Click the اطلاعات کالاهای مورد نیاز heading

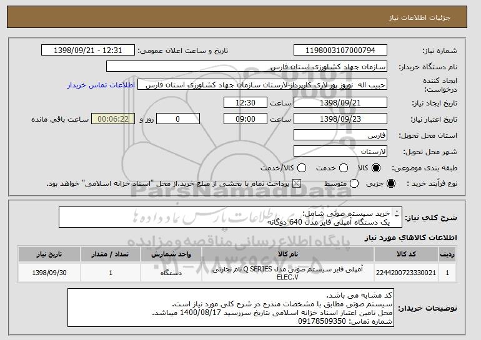click(411, 238)
